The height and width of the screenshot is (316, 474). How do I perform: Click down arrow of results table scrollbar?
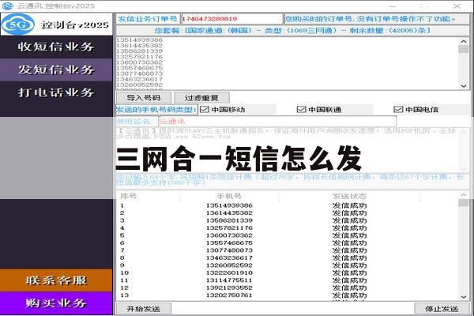click(464, 297)
